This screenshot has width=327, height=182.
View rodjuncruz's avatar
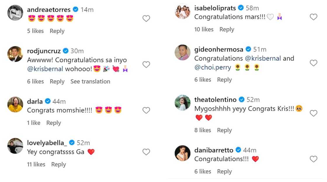(15, 54)
